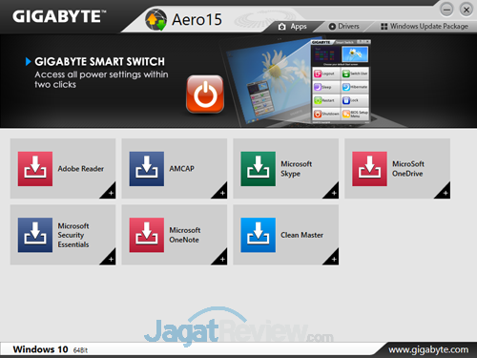Click the orange Smart Switch power icon

click(205, 95)
